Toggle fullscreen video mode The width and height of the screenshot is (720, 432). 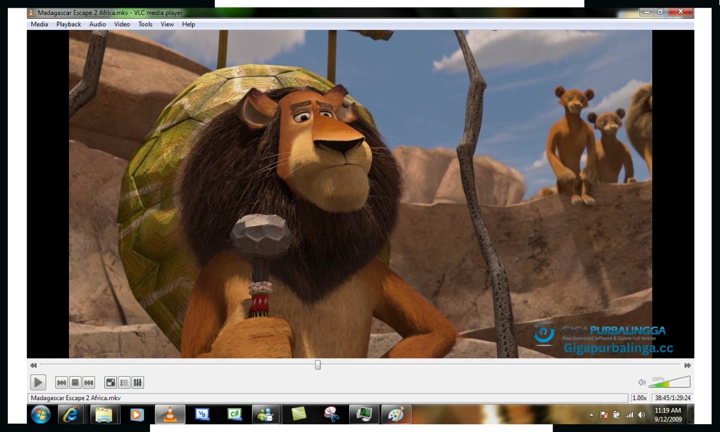110,382
